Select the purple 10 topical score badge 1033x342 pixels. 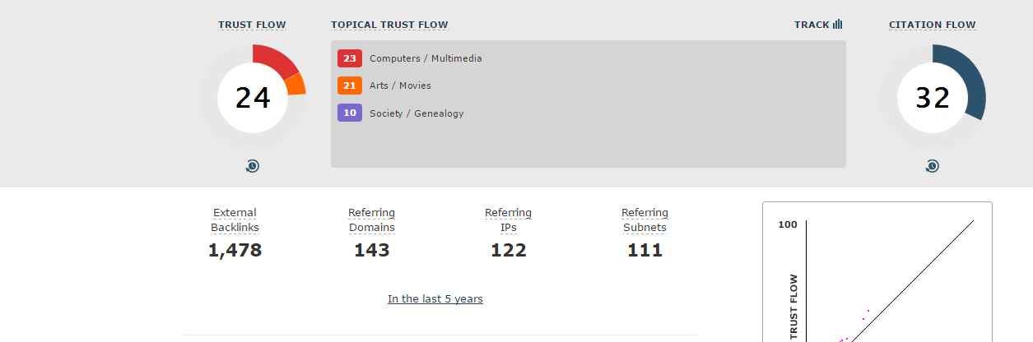tap(350, 113)
